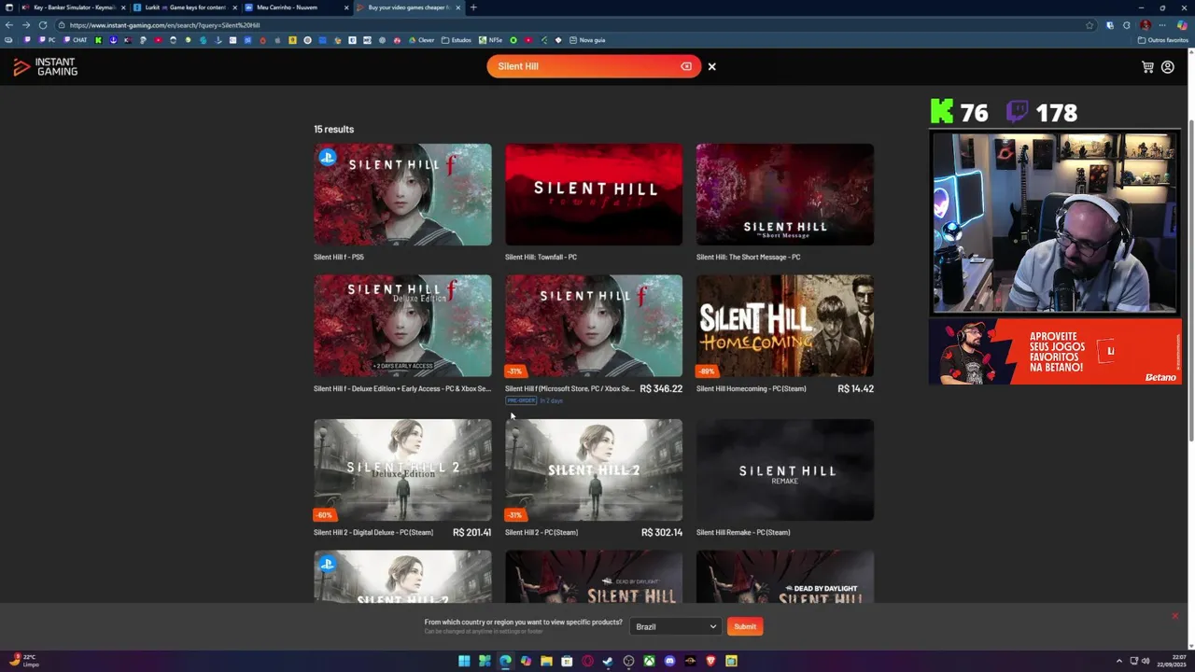Open the NFSe bookmark
The width and height of the screenshot is (1195, 672).
(490, 40)
